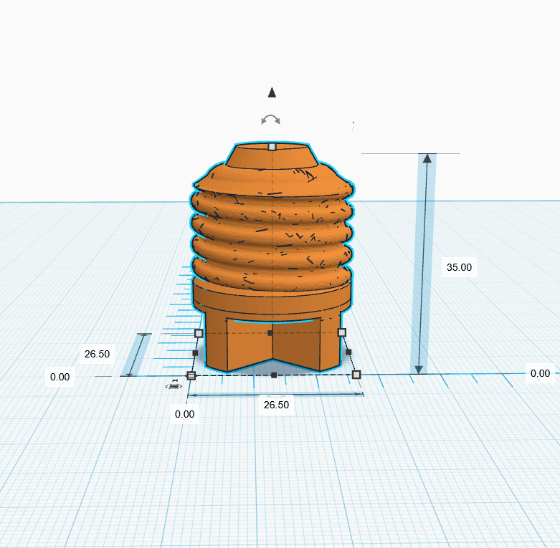Click the curved rotation arrow above the model
Image resolution: width=560 pixels, height=548 pixels.
tap(270, 120)
